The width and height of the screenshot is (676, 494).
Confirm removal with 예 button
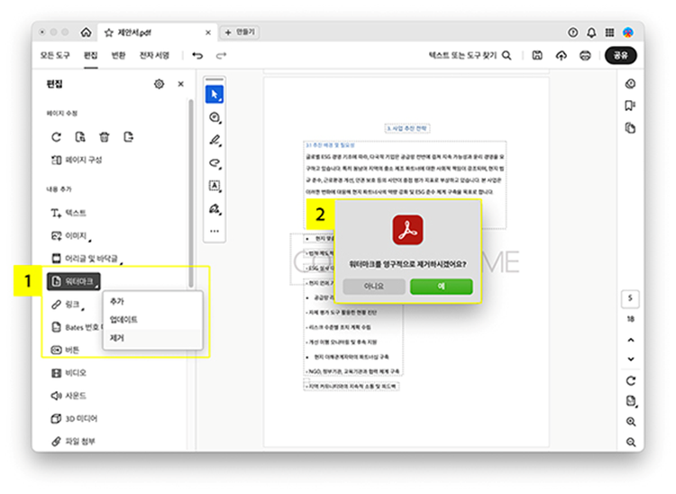point(441,287)
